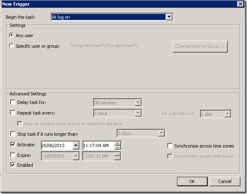Screen dimensions: 247x194
Task: Click Cancel to discard the trigger
Action: (x=225, y=181)
